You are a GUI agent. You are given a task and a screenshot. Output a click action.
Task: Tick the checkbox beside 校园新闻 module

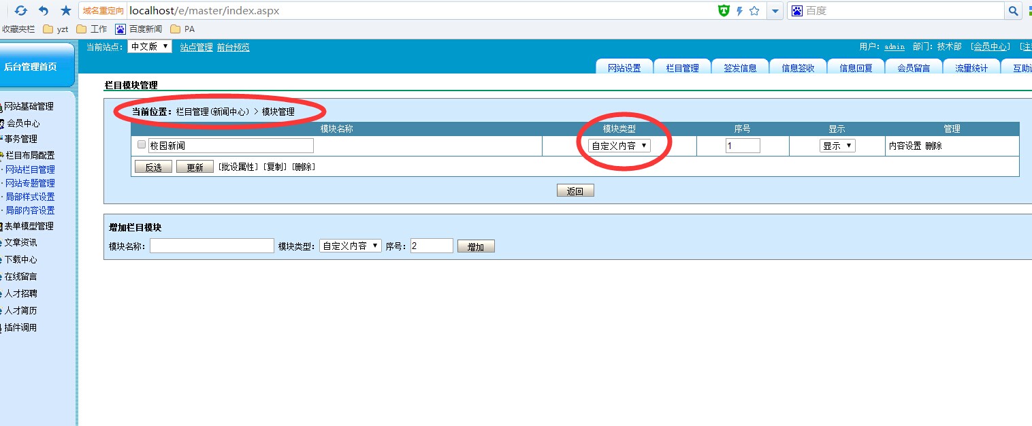[142, 145]
